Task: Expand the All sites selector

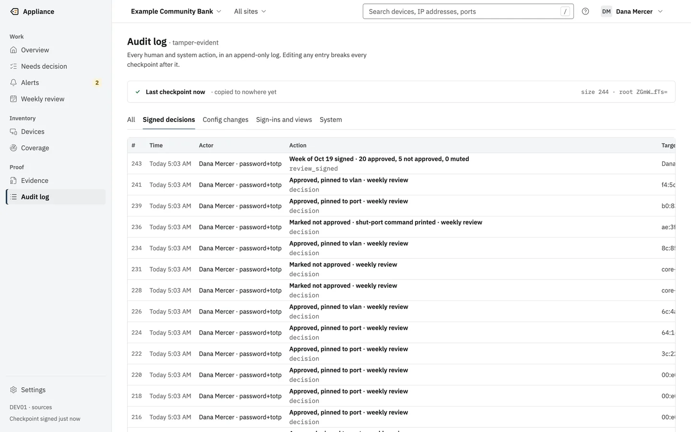Action: [x=250, y=12]
